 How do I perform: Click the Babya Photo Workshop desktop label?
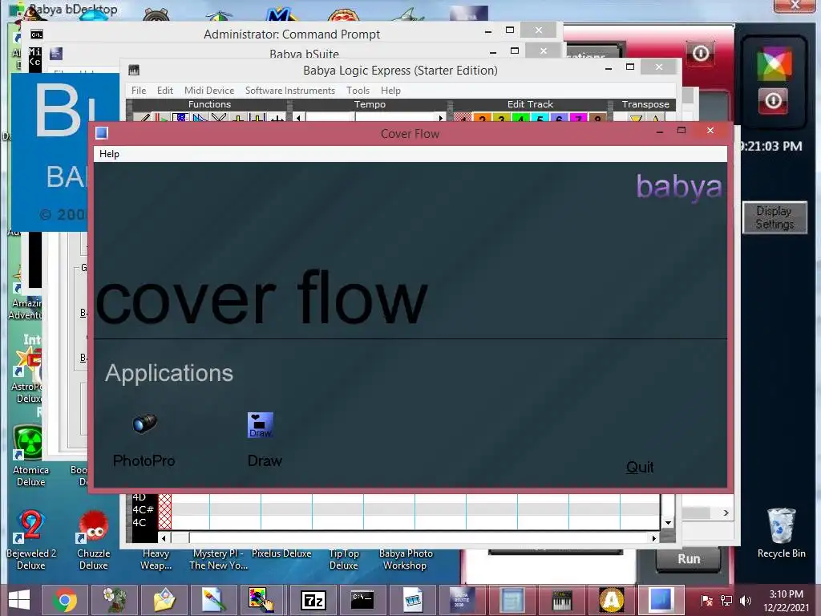click(x=406, y=559)
